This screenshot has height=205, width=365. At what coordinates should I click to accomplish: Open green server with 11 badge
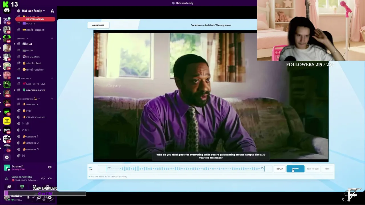[x=7, y=112]
